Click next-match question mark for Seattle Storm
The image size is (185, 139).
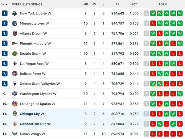[146, 53]
